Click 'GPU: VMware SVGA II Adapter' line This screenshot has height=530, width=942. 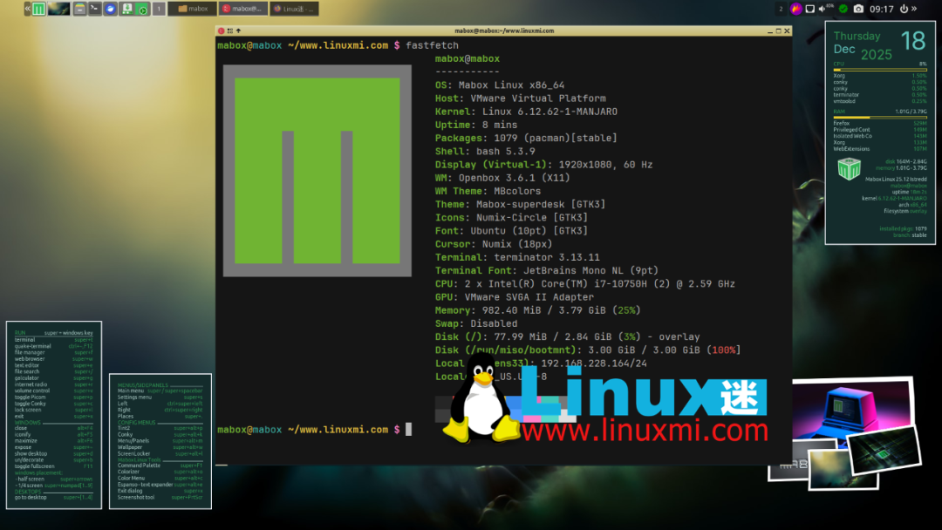point(515,296)
